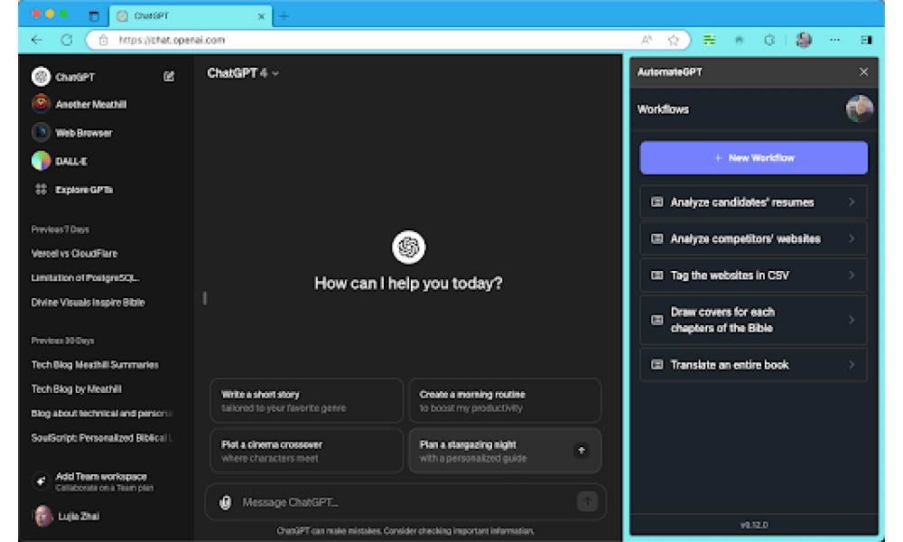Click the New Workflow button
Viewport: 903px width, 542px height.
pyautogui.click(x=753, y=158)
